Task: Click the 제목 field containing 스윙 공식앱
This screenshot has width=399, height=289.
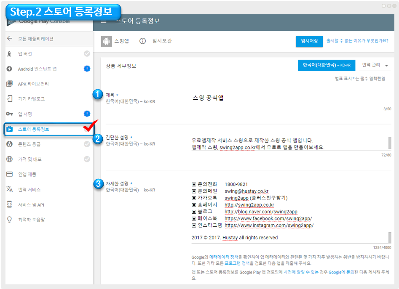Action: tap(292, 98)
